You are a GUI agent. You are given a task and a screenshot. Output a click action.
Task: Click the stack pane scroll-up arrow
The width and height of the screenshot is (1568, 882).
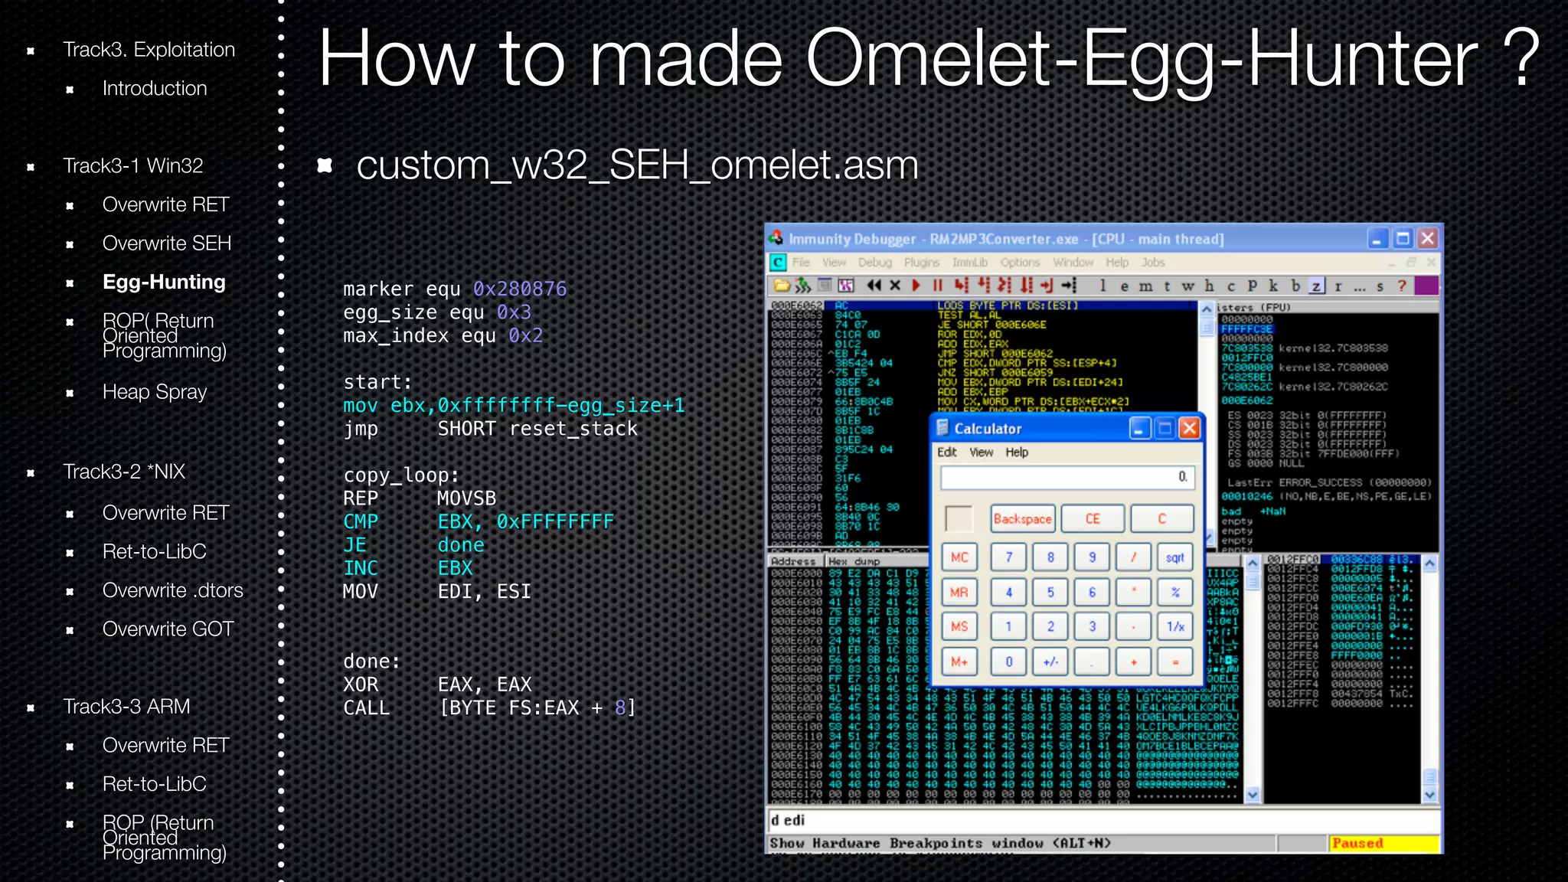pos(1429,563)
